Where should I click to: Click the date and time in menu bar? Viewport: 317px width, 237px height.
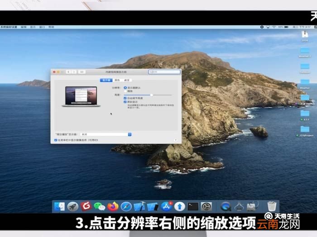(x=302, y=27)
